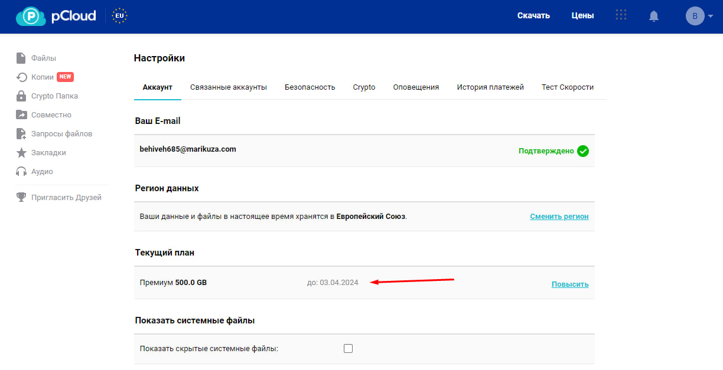This screenshot has height=370, width=723.
Task: Click the pCloud logo icon
Action: 31,17
